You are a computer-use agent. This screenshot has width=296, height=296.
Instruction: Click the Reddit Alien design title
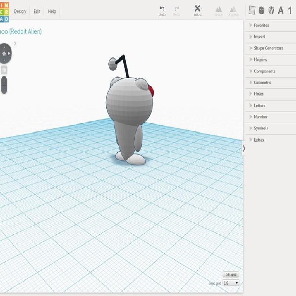pos(20,31)
